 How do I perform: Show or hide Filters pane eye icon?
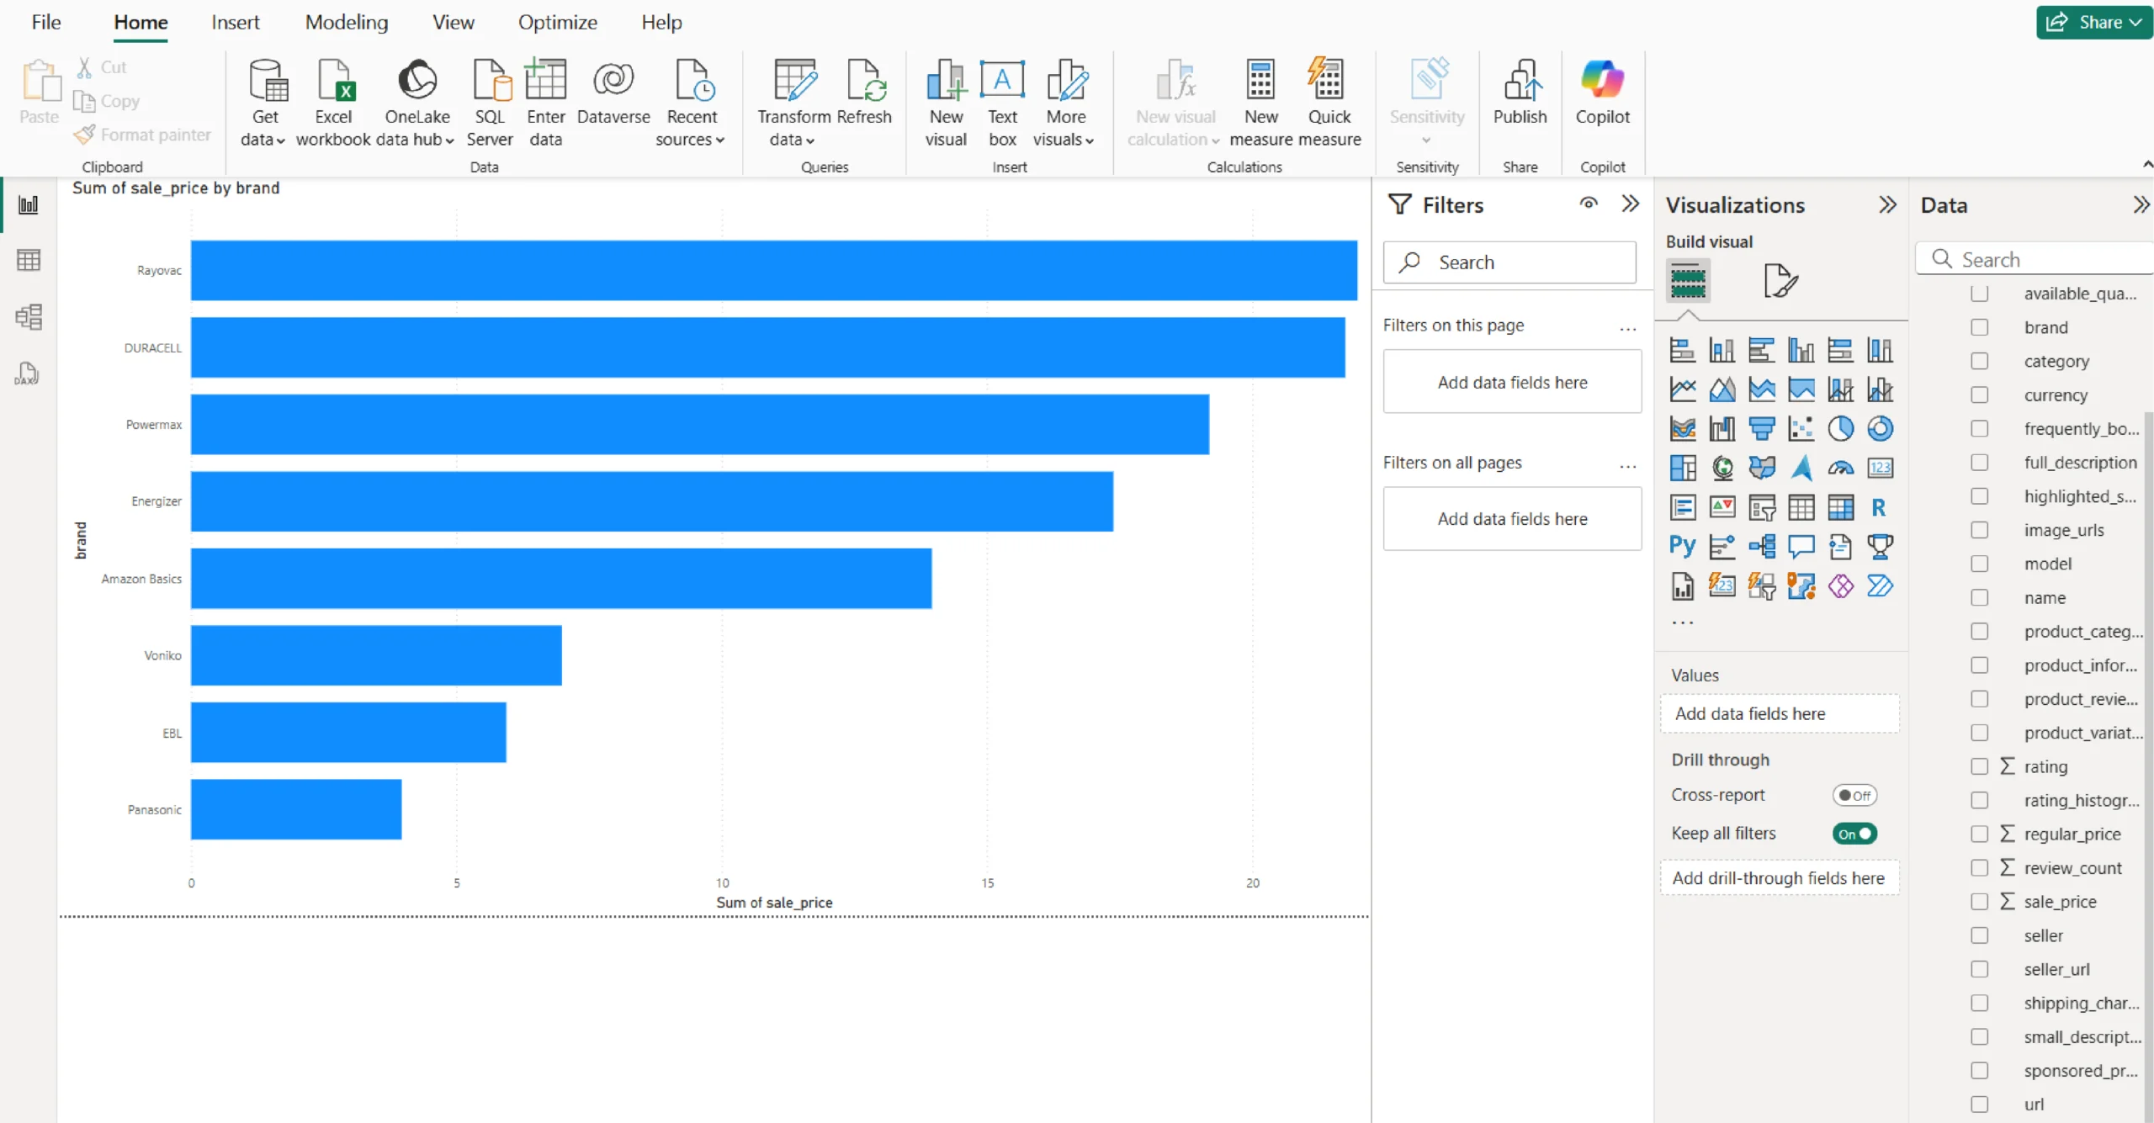click(1588, 204)
